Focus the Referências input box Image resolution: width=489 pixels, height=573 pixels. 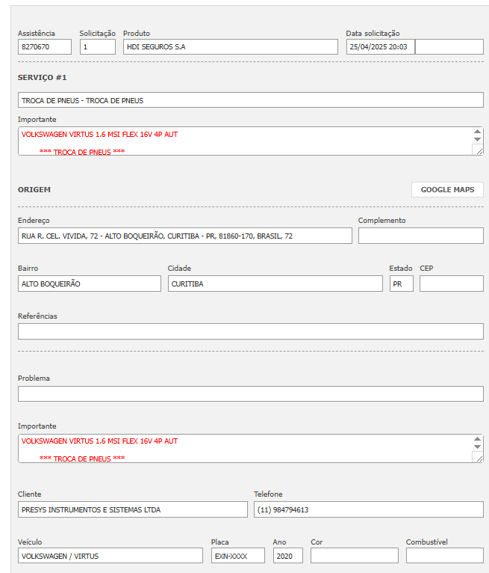(x=250, y=331)
